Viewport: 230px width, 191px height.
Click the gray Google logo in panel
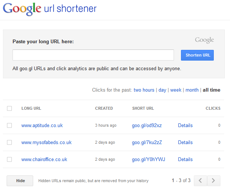(204, 40)
